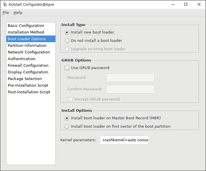Screen dimensions: 206x171
Task: Switch to Network Configuration section
Action: pyautogui.click(x=31, y=52)
